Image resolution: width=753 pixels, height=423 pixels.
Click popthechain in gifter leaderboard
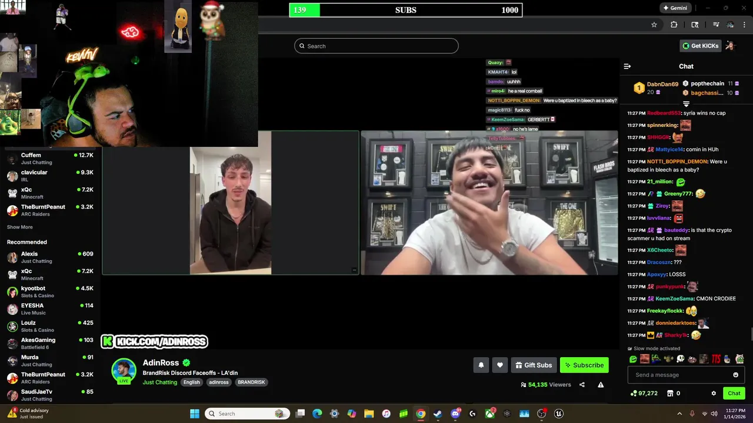[707, 83]
